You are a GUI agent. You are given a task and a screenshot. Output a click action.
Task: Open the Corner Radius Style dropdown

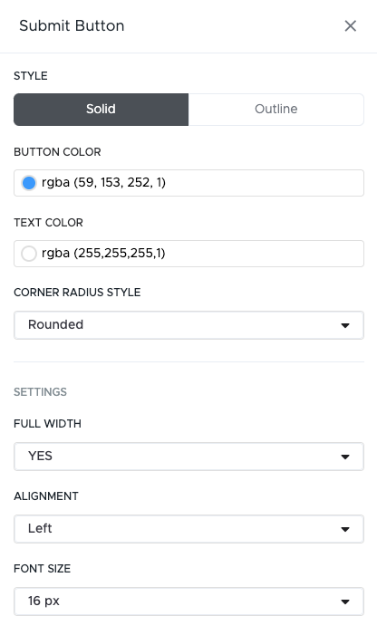(x=188, y=325)
